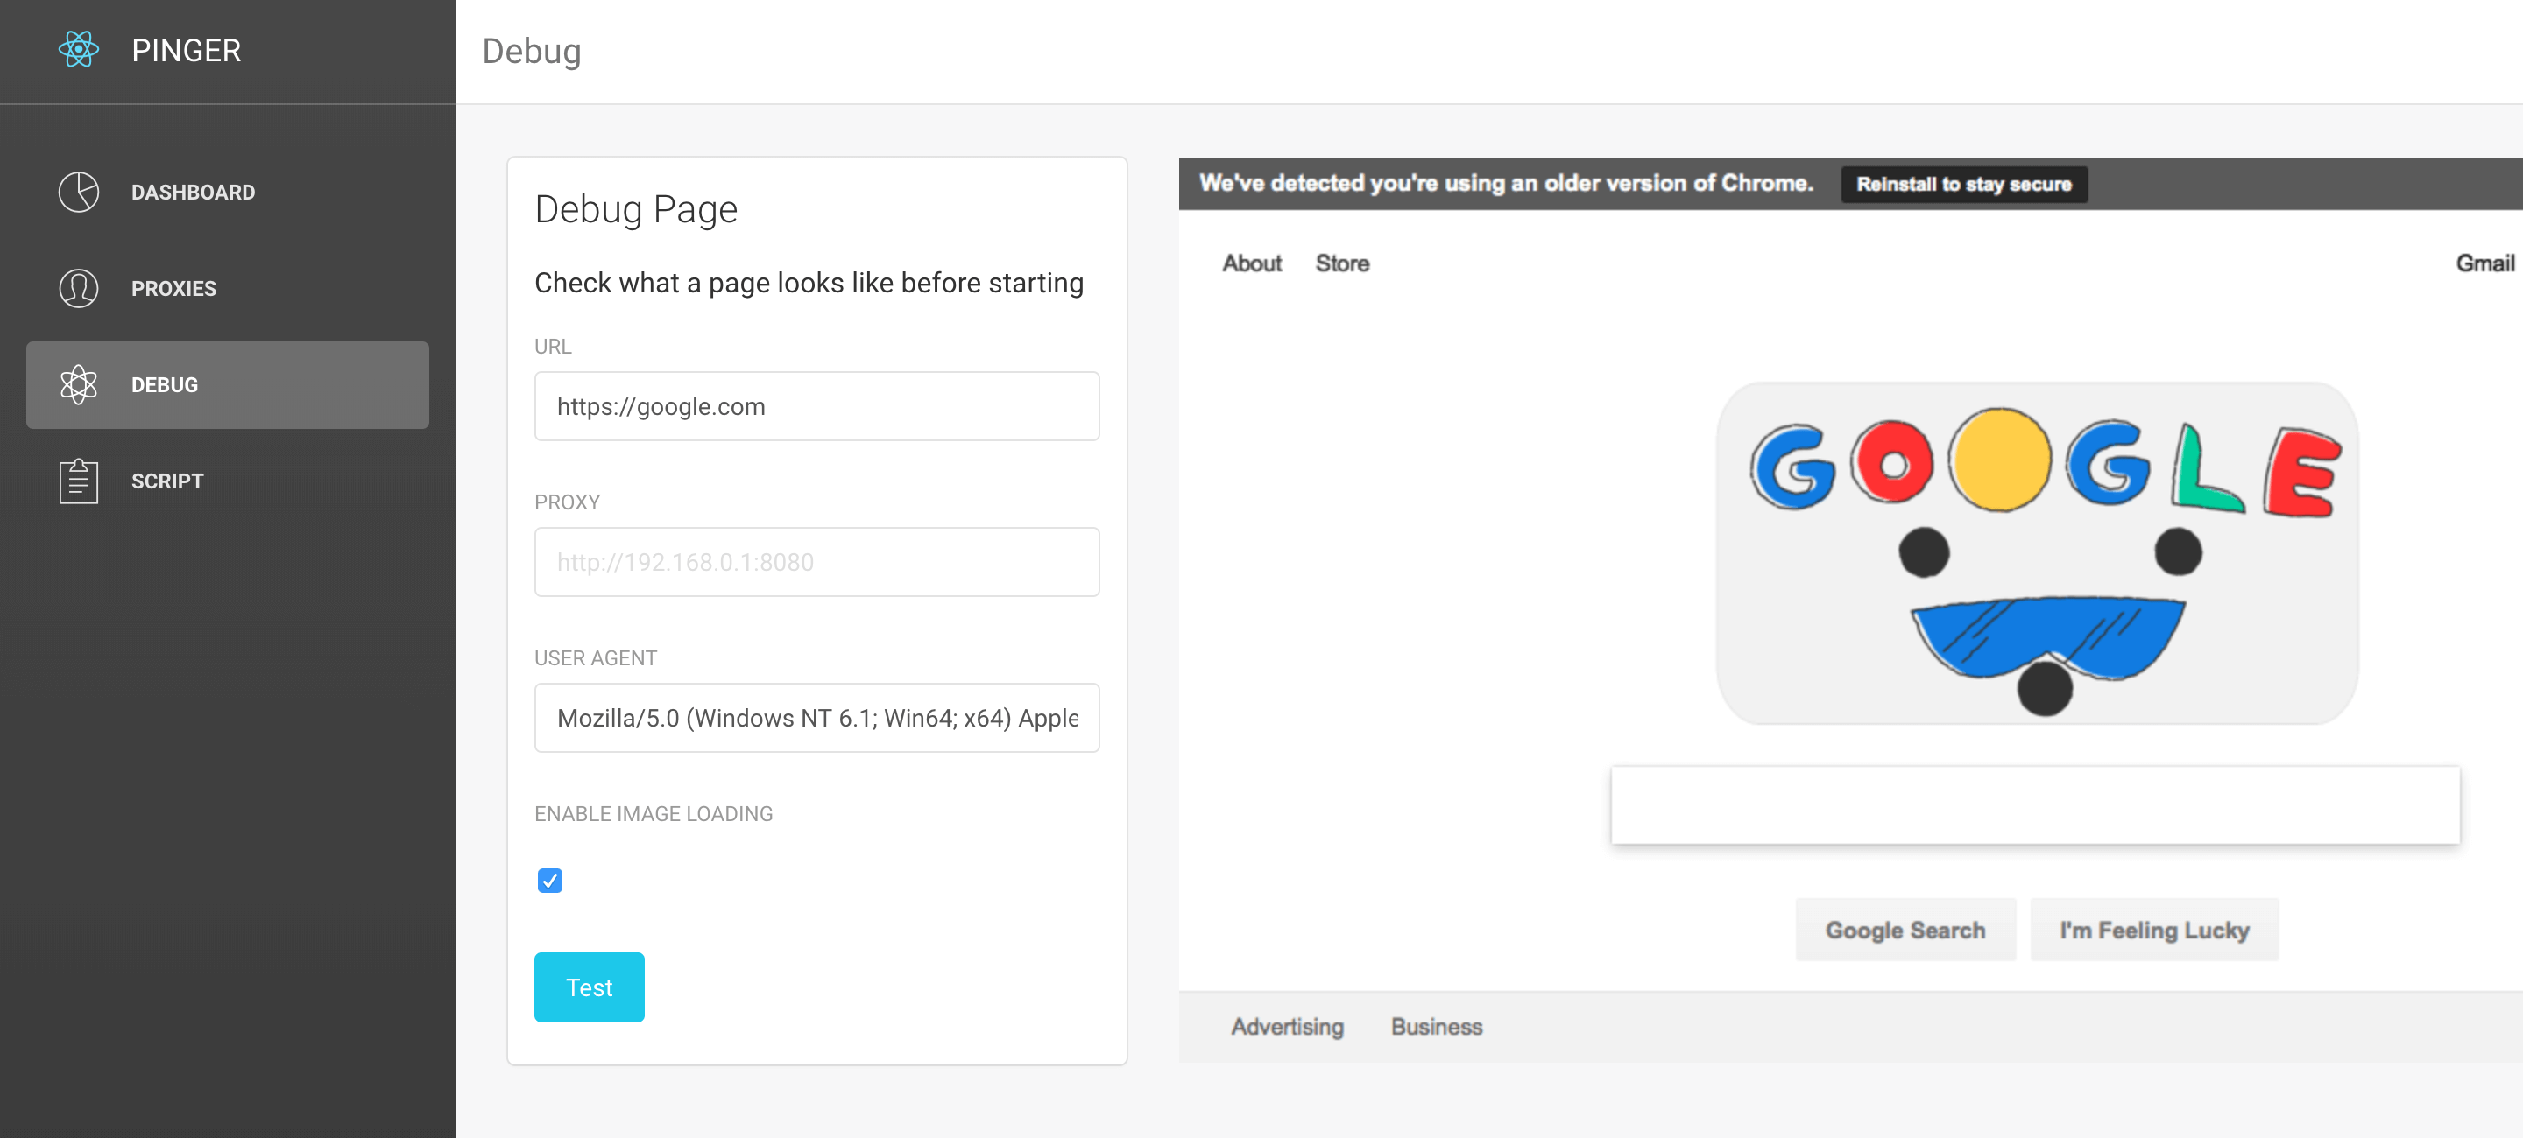Viewport: 2523px width, 1138px height.
Task: Click the Debug atom icon in sidebar
Action: 78,384
